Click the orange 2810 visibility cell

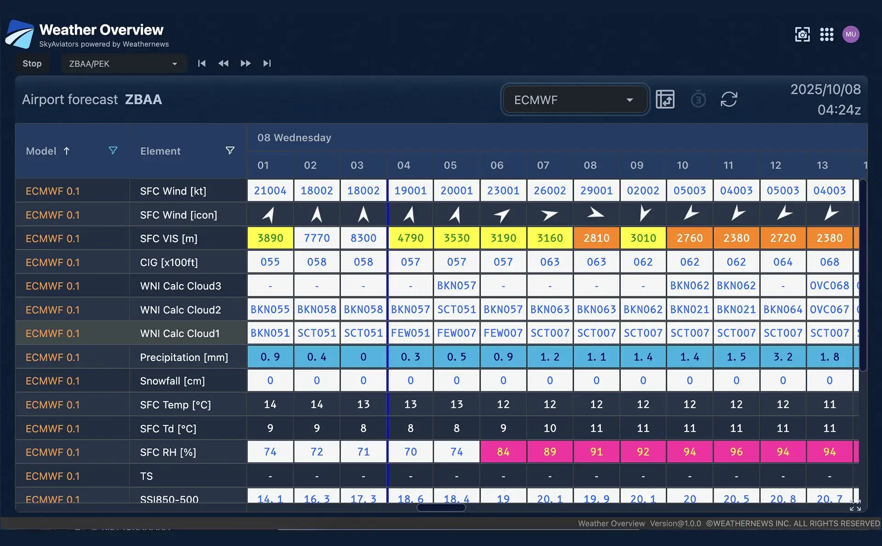[x=596, y=238]
